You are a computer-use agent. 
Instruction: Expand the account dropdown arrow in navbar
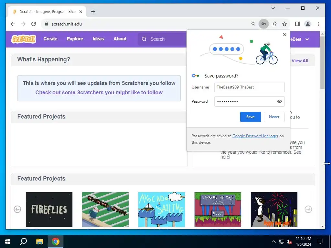click(x=307, y=39)
